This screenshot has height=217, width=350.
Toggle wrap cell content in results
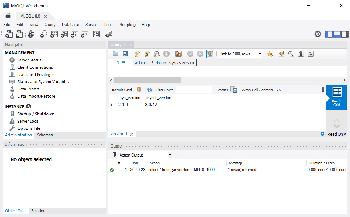279,90
